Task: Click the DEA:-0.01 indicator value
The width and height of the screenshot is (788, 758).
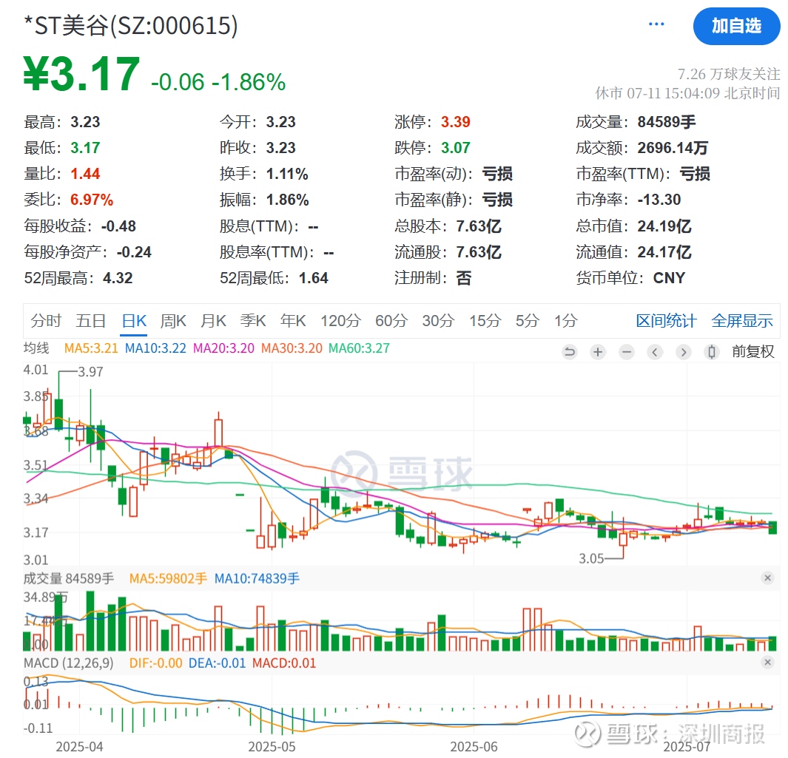Action: (217, 663)
